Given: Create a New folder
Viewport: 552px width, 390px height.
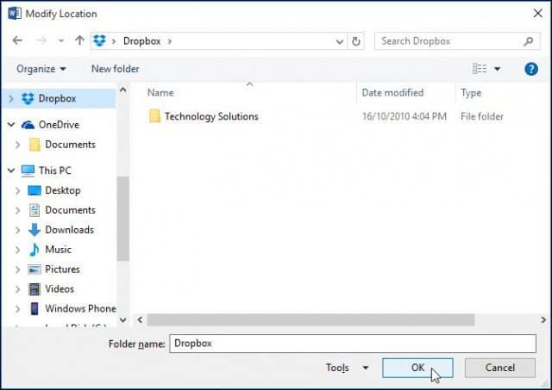Looking at the screenshot, I should click(x=115, y=69).
